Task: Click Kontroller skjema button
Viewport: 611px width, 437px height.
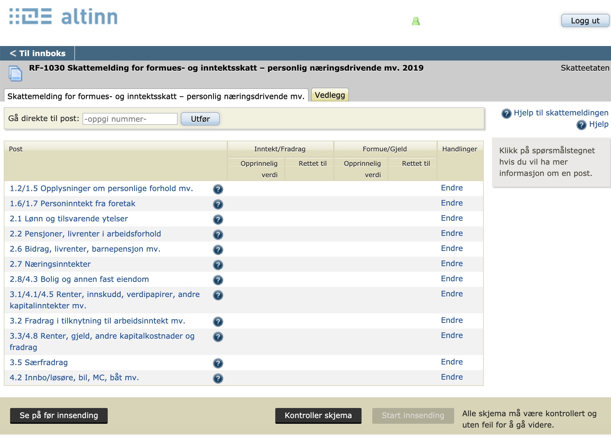Action: 318,415
